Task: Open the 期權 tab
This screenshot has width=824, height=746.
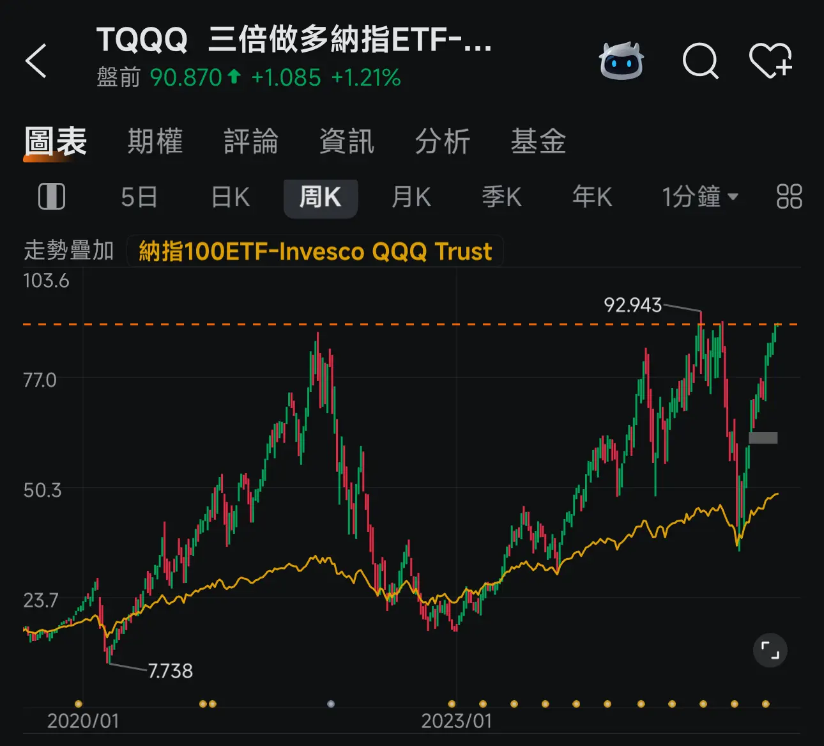Action: (155, 141)
